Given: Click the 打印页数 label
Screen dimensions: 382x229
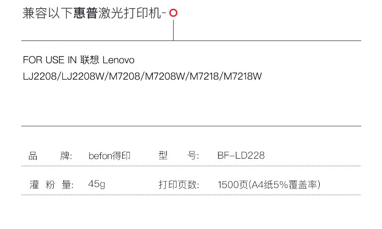Looking at the screenshot, I should click(179, 185).
